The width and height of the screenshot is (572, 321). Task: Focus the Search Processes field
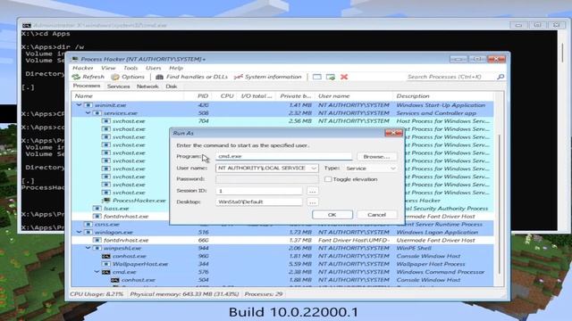pos(451,77)
